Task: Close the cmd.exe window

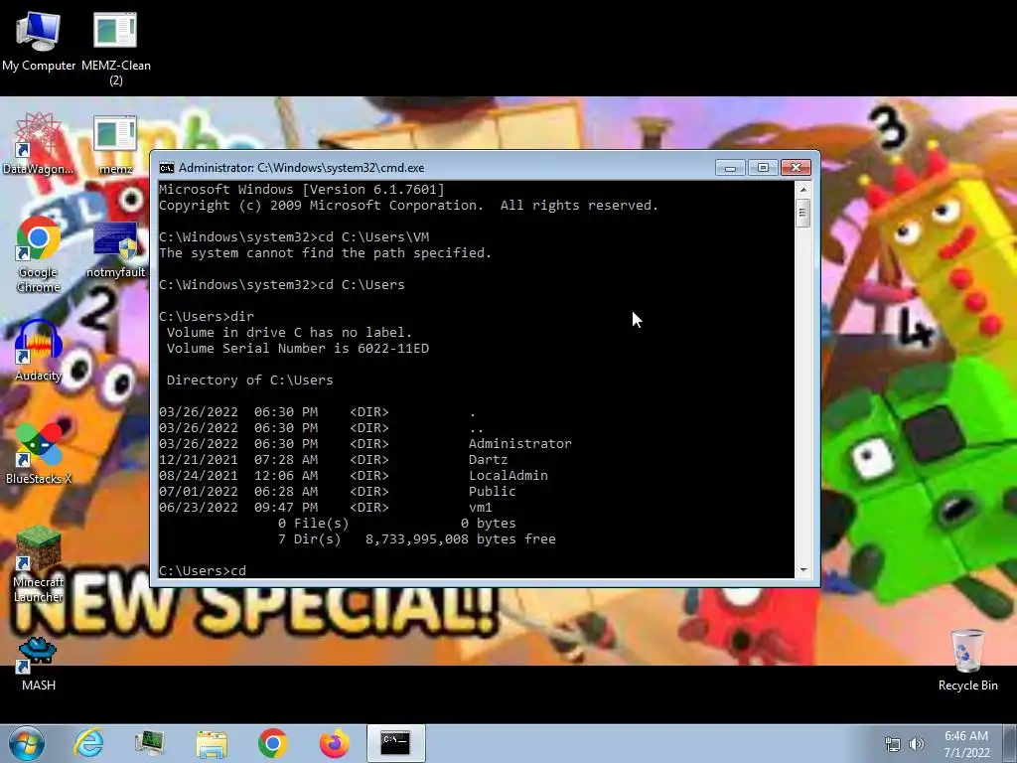Action: 796,167
